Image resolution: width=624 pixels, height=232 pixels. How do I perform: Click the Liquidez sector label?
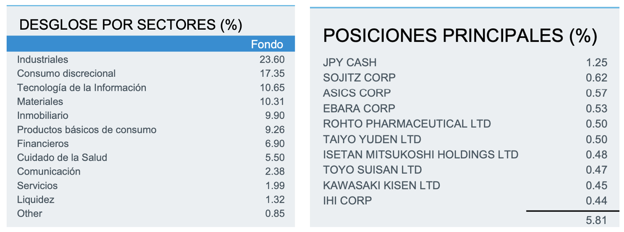(36, 200)
